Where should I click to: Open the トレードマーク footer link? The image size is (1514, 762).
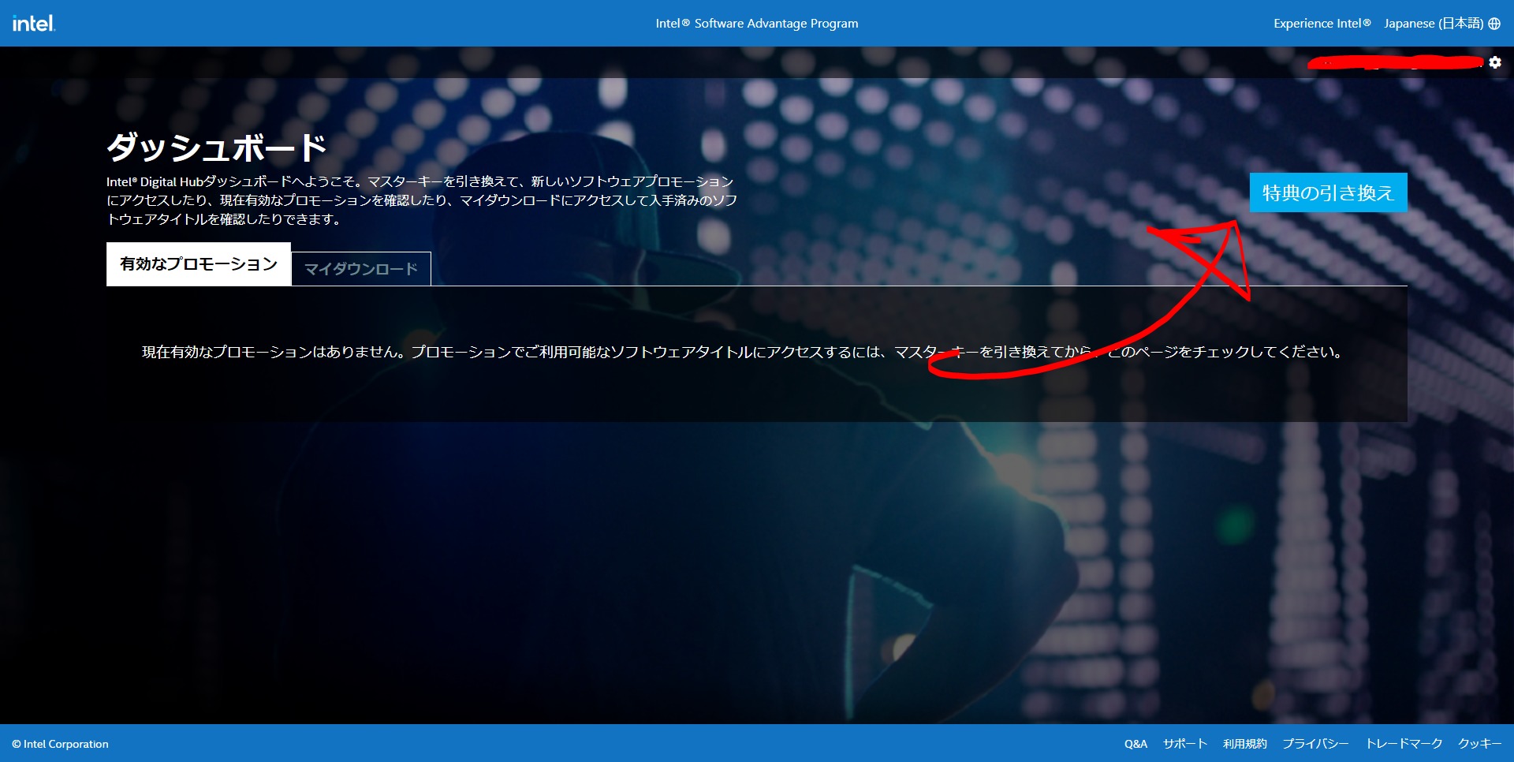point(1404,744)
